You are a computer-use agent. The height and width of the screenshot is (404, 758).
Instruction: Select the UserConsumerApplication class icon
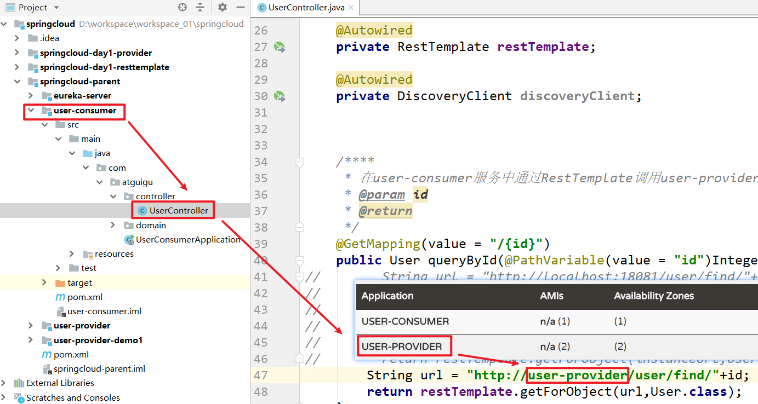coord(129,240)
